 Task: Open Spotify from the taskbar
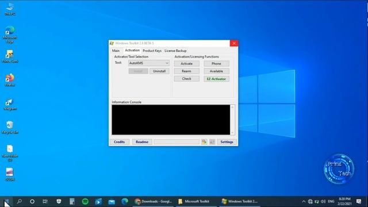(x=85, y=201)
